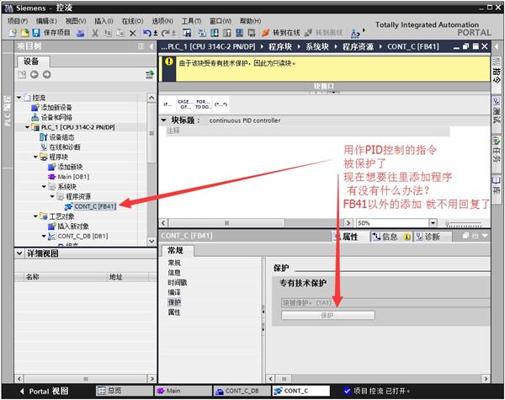Select 在线和诊断 in project tree

point(65,147)
